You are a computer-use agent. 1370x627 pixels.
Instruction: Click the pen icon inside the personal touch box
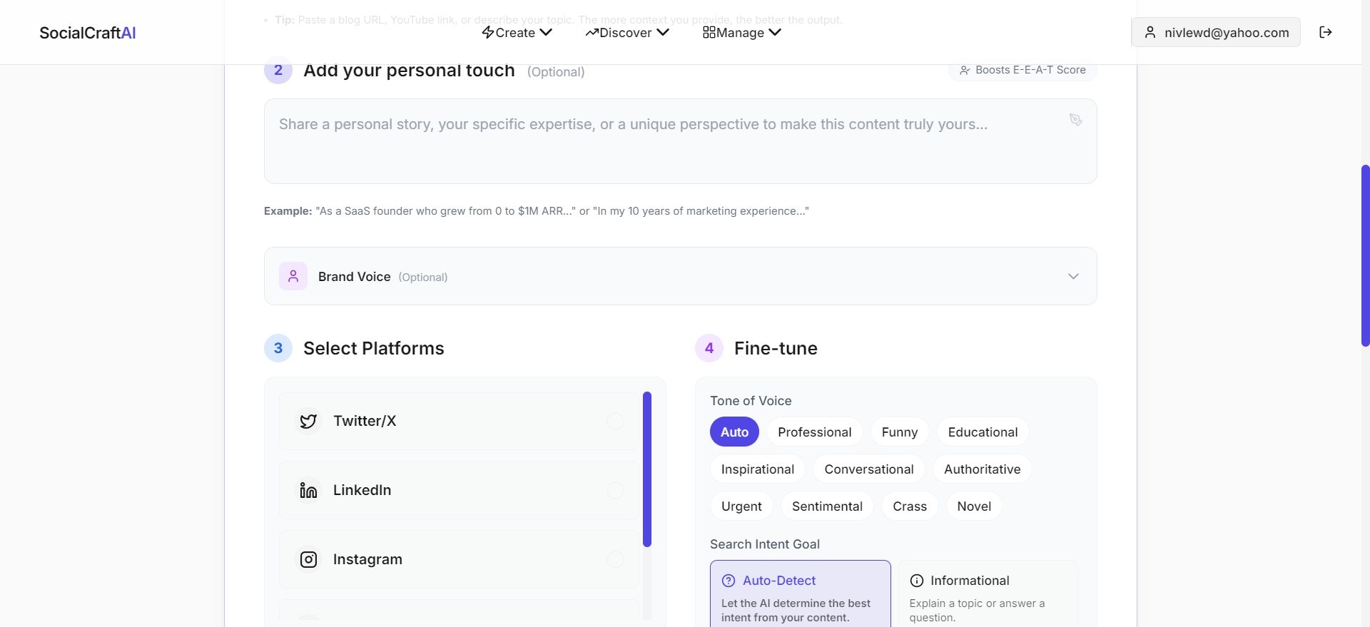point(1075,120)
